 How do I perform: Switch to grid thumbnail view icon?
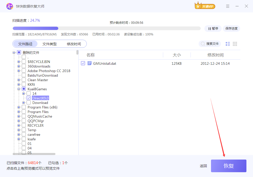(235, 44)
